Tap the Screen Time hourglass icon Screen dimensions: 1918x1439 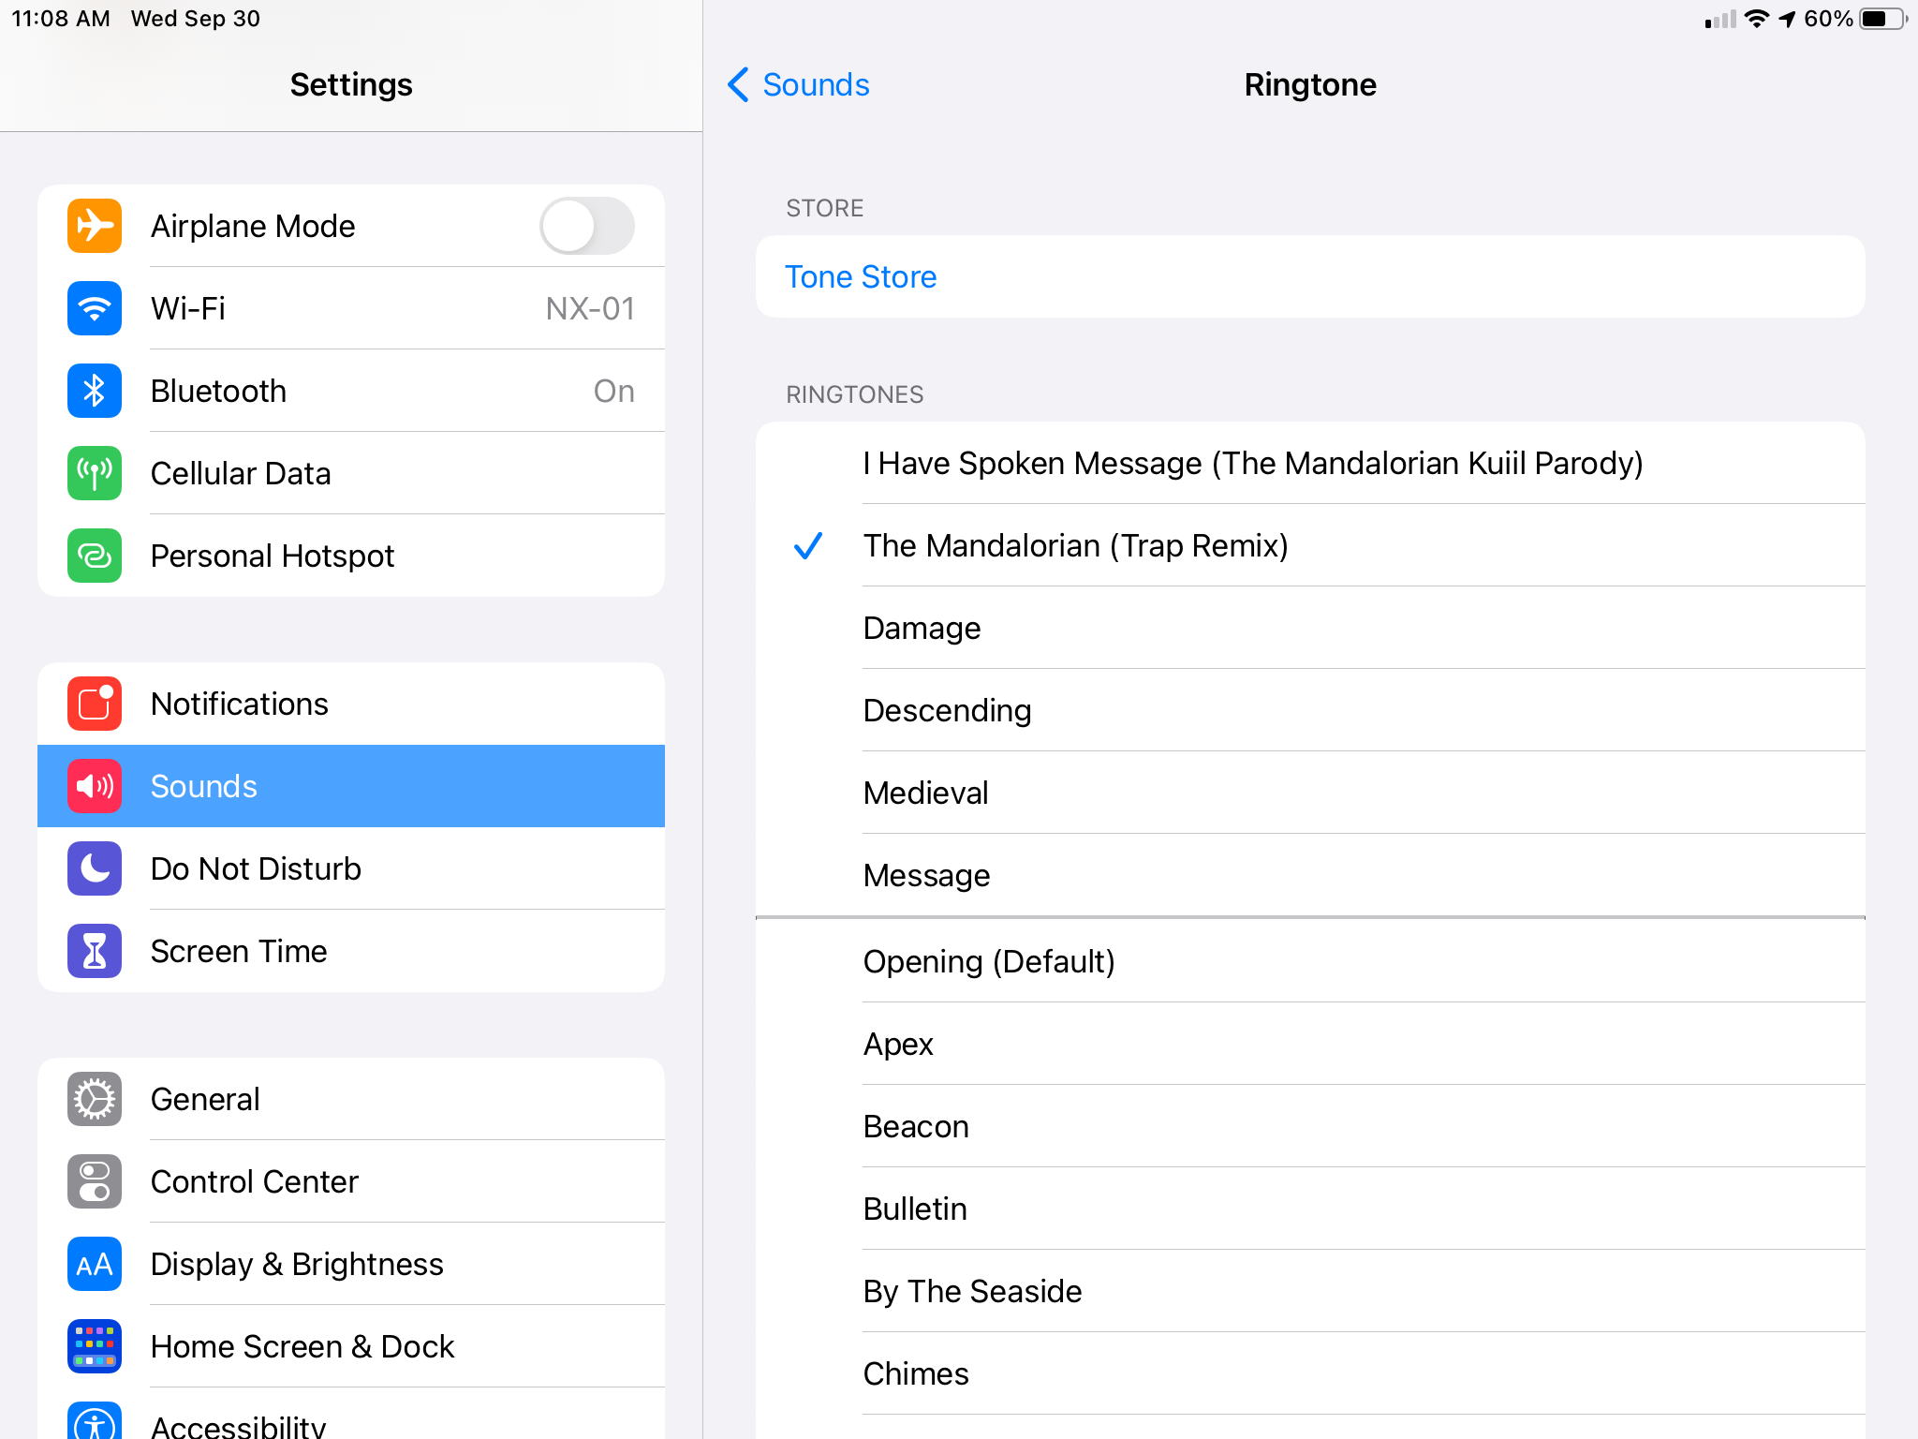(95, 951)
